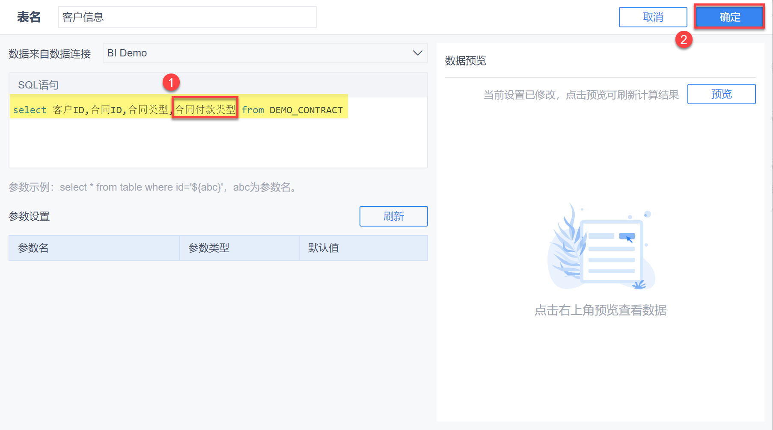The image size is (773, 430).
Task: Click the 预览 preview button
Action: (x=721, y=94)
